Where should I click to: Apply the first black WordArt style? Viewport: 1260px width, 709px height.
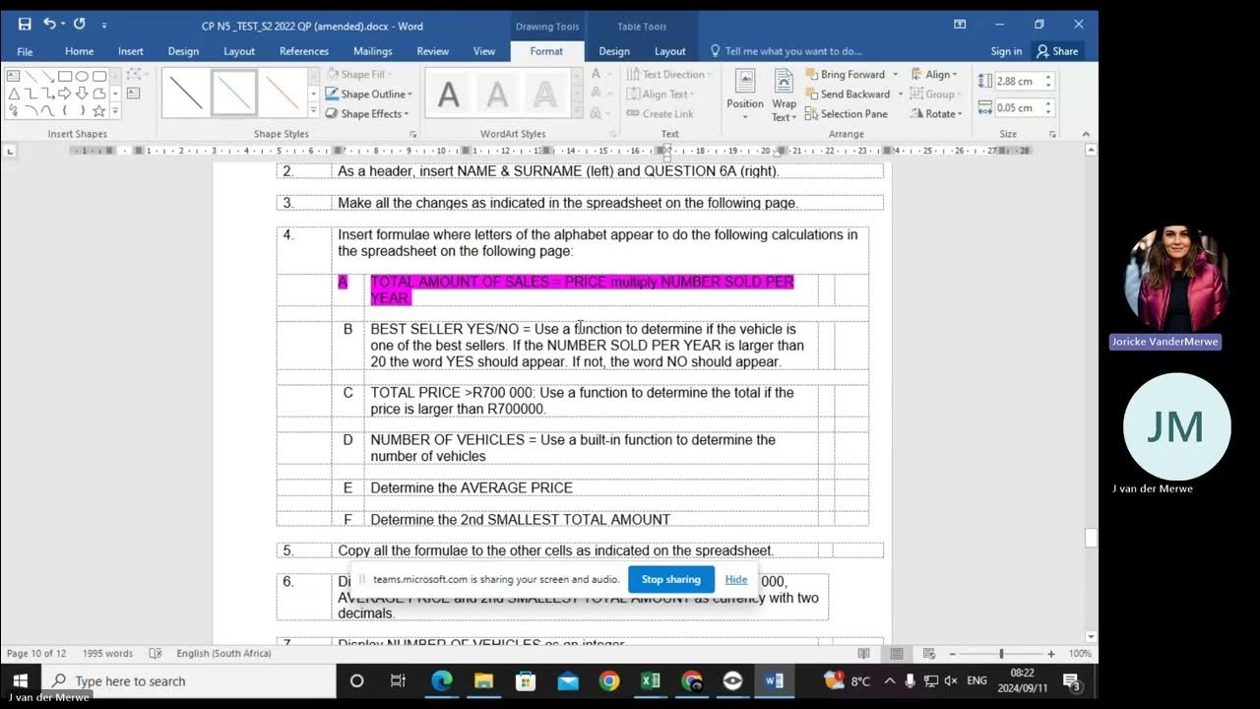[449, 94]
